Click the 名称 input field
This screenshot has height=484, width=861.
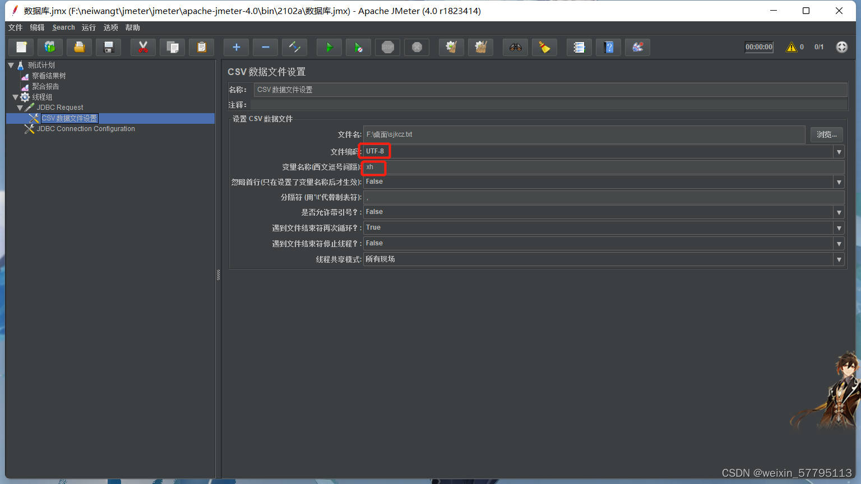(x=550, y=90)
